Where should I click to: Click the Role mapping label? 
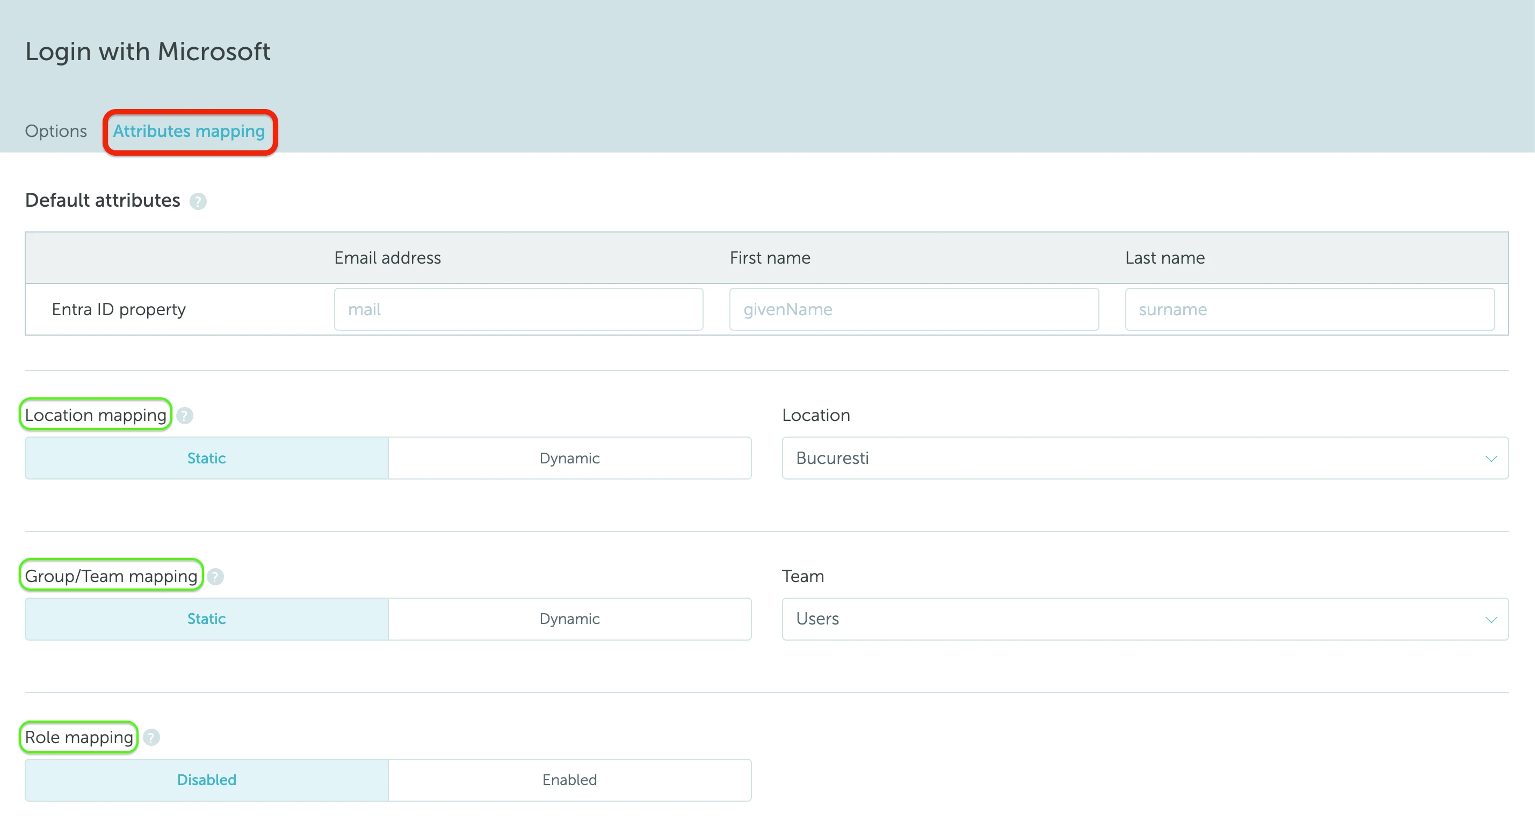coord(78,737)
